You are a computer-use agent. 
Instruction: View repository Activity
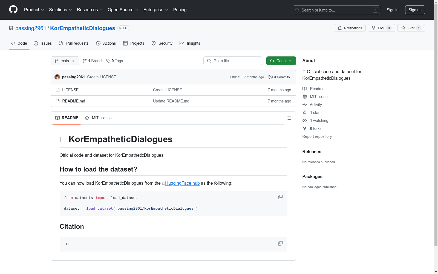312,105
